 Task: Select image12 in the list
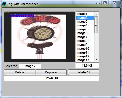pos(85,56)
